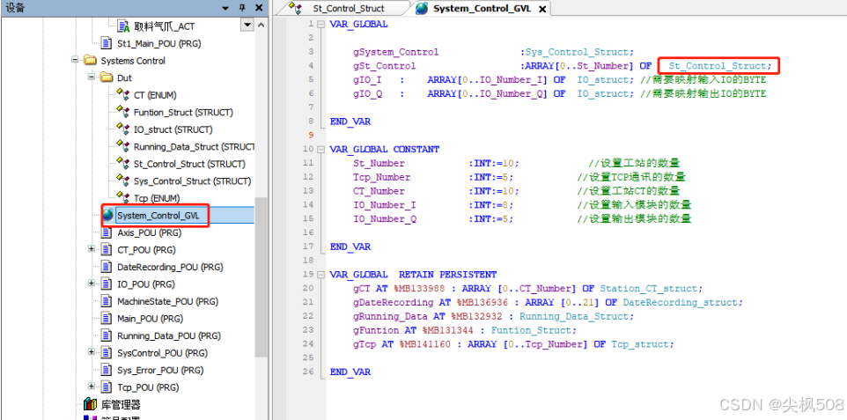Open dropdown beside 取料气爪_ACT row
Screen dimensions: 847x420
[247, 26]
